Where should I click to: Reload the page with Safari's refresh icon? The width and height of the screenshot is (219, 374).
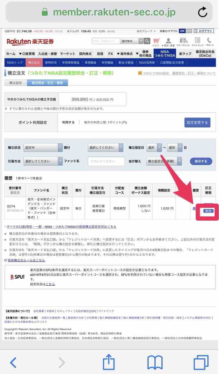[x=202, y=12]
